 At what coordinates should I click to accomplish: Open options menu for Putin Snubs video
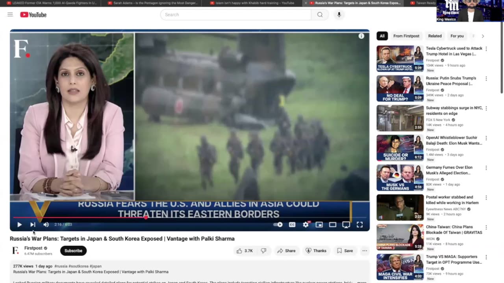[486, 79]
